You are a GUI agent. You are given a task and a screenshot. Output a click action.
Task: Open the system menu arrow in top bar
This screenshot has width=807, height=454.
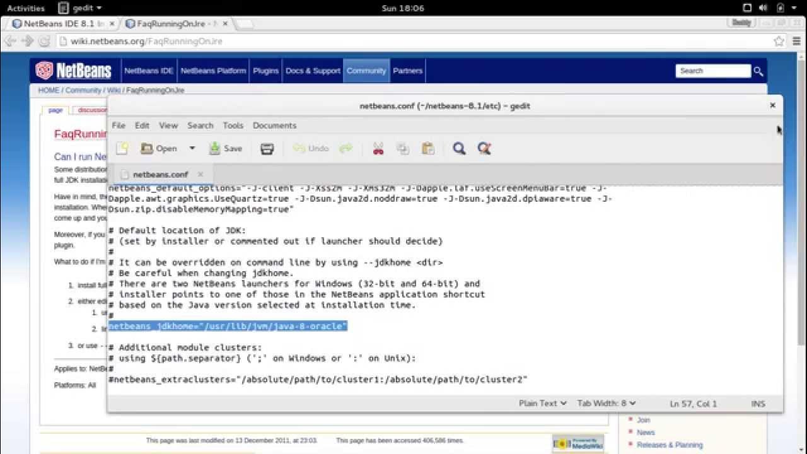click(795, 8)
